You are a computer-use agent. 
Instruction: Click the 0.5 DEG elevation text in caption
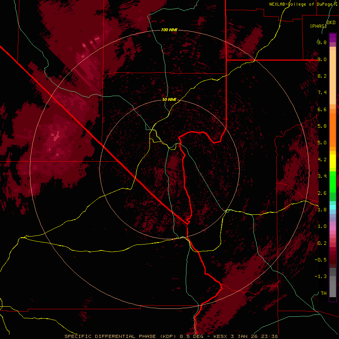pos(192,336)
